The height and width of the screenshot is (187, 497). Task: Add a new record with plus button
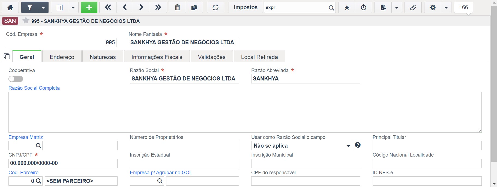(x=89, y=8)
